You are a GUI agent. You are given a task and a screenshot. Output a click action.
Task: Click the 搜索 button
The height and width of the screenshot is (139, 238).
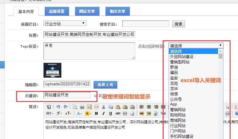179,24
